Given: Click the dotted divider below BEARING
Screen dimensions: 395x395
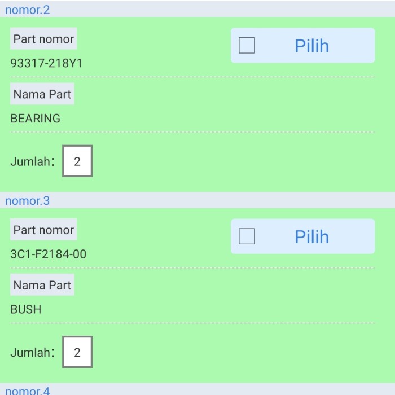Looking at the screenshot, I should coord(192,133).
